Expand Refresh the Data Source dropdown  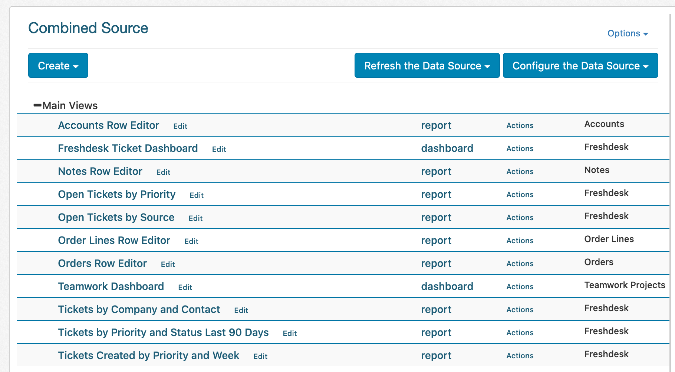(x=427, y=66)
